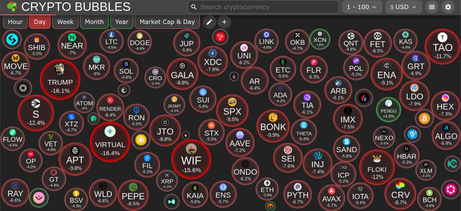Switch to the Year tab
461x211 pixels.
(121, 22)
